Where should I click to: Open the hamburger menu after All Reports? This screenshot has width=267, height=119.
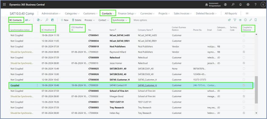tap(247, 13)
